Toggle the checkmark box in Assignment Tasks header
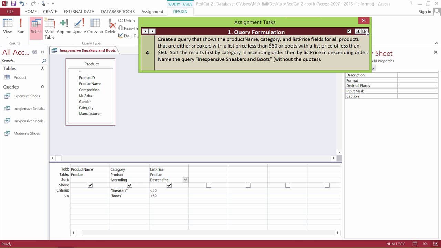 [349, 31]
